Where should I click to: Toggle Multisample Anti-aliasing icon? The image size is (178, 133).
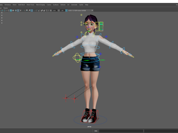point(32,10)
